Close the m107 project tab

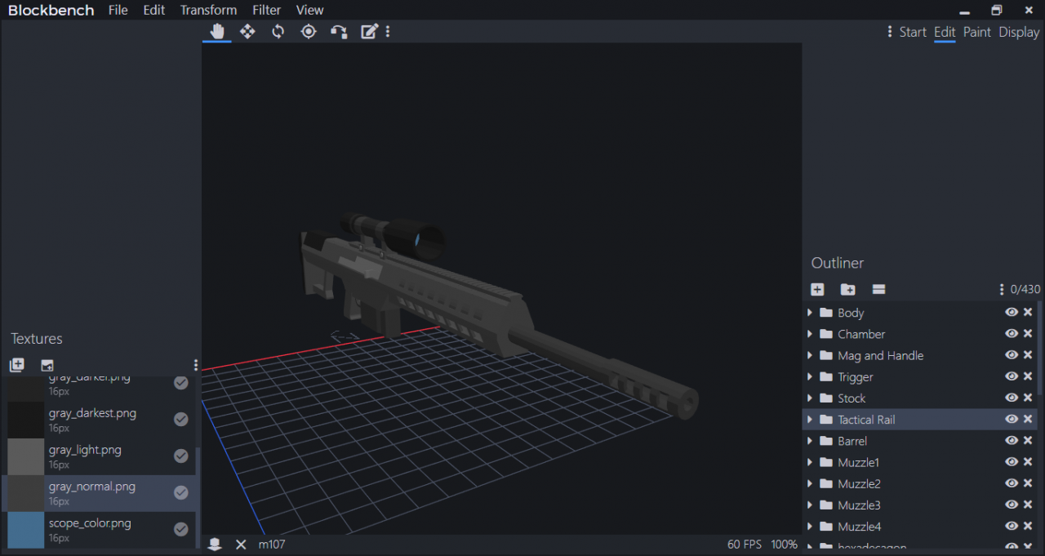click(241, 544)
